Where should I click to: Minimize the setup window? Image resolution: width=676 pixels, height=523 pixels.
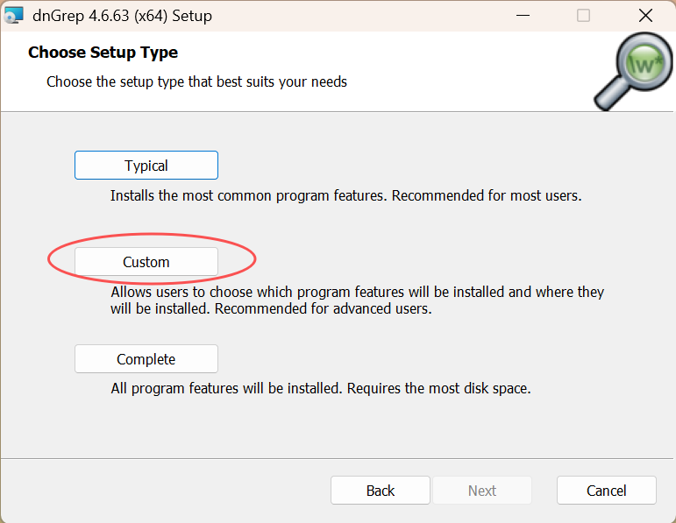pyautogui.click(x=523, y=16)
